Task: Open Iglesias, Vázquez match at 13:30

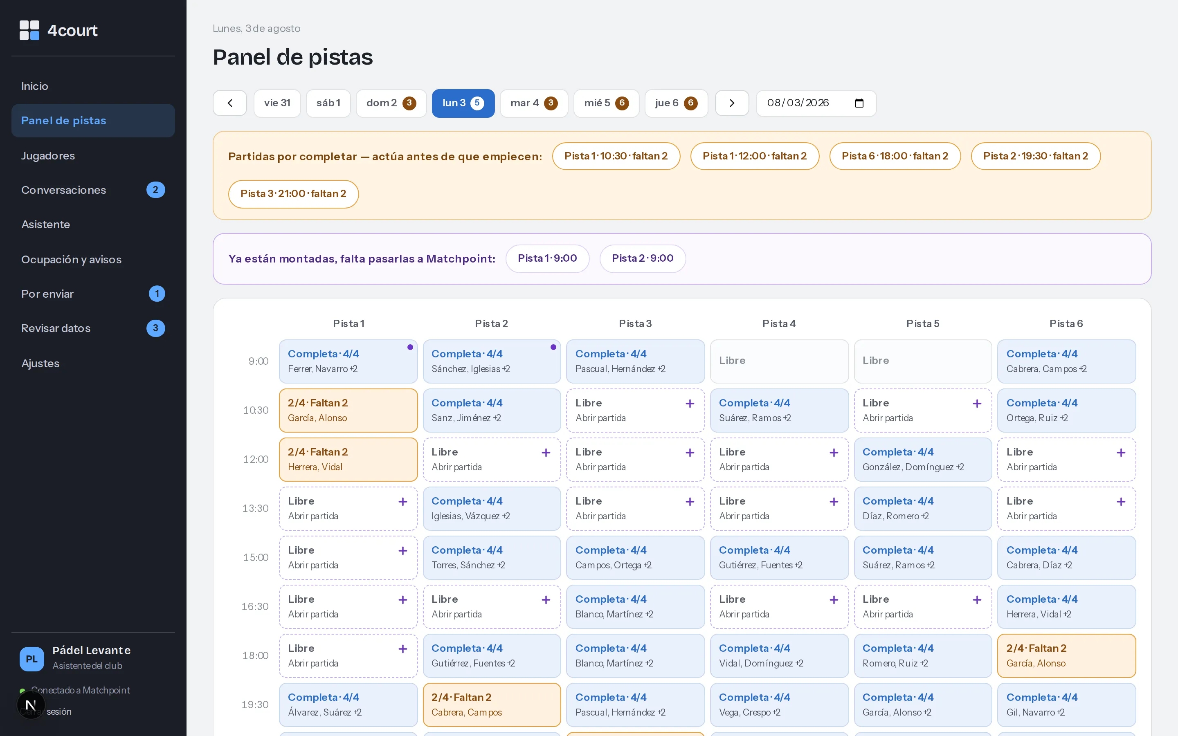Action: click(x=492, y=508)
